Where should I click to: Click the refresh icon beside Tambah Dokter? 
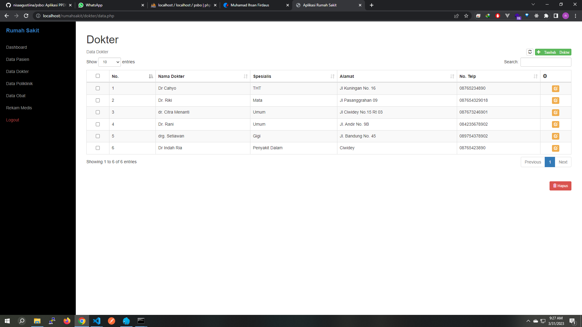[x=530, y=52]
